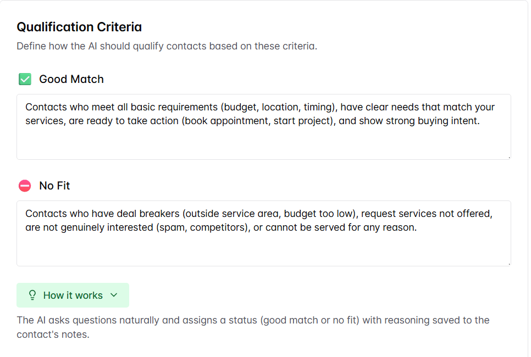Expand the How it works chevron arrow

coord(114,295)
